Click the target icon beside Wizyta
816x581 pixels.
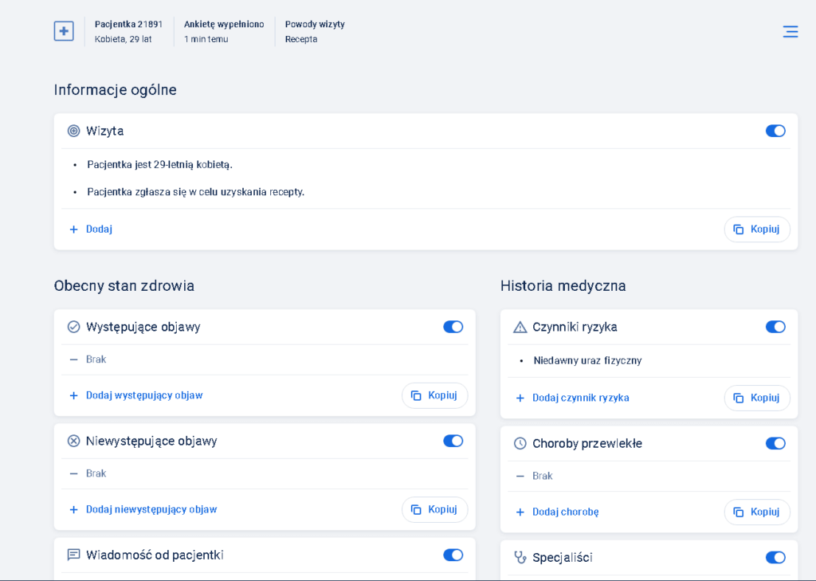[x=74, y=131]
